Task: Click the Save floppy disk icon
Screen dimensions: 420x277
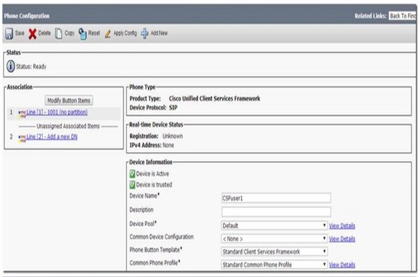Action: [9, 34]
